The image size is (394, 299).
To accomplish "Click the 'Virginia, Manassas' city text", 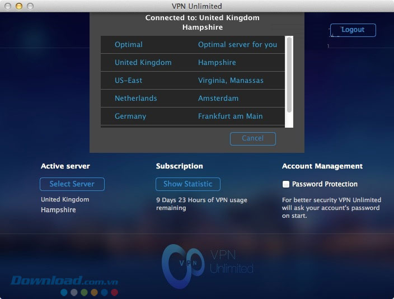I will pyautogui.click(x=231, y=81).
